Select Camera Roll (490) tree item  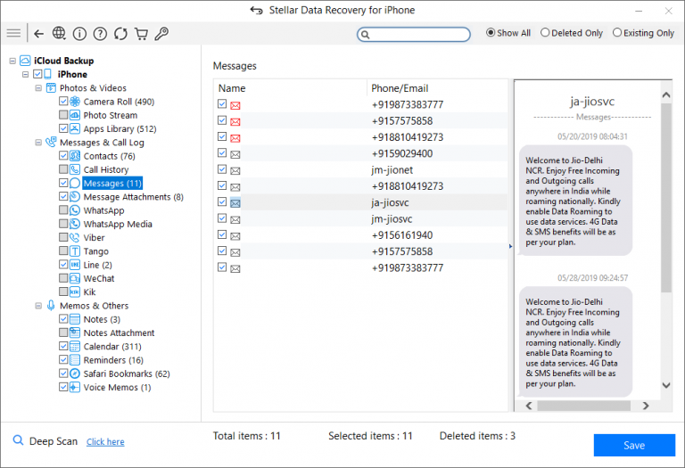click(119, 102)
